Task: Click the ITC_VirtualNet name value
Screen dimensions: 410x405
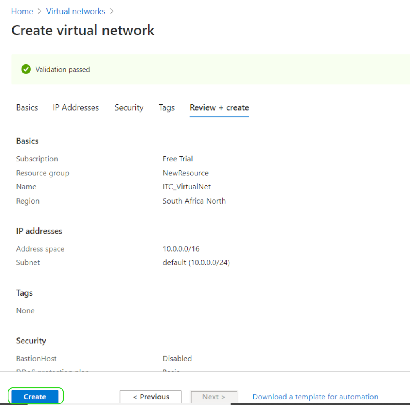Action: pos(187,187)
